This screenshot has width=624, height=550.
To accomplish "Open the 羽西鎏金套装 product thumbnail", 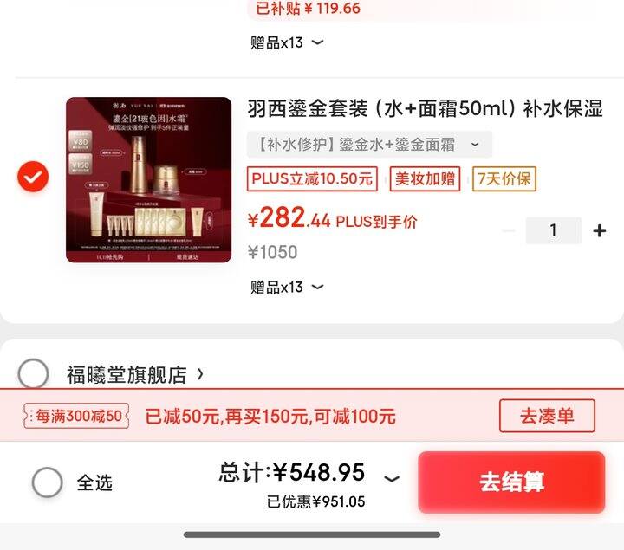I will click(149, 180).
